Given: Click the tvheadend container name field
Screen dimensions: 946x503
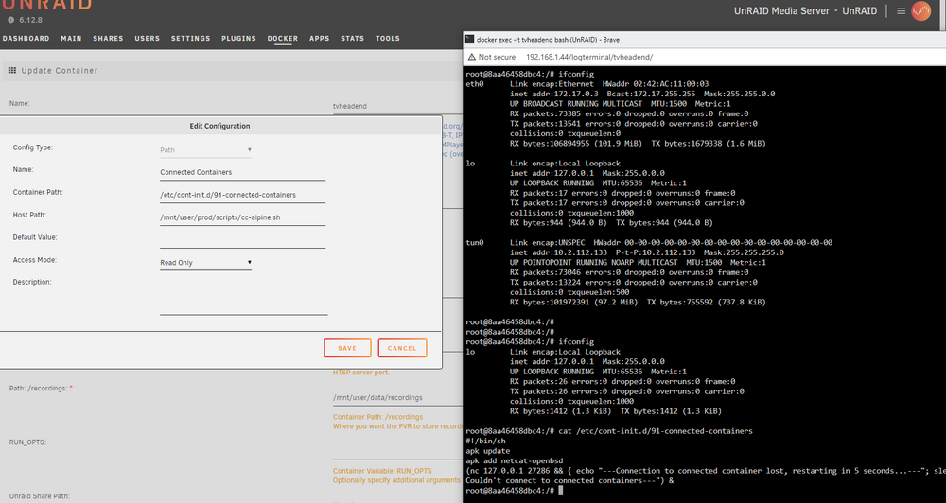Looking at the screenshot, I should pos(397,106).
